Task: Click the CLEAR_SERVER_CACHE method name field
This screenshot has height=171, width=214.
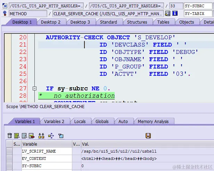Action: pyautogui.click(x=108, y=14)
